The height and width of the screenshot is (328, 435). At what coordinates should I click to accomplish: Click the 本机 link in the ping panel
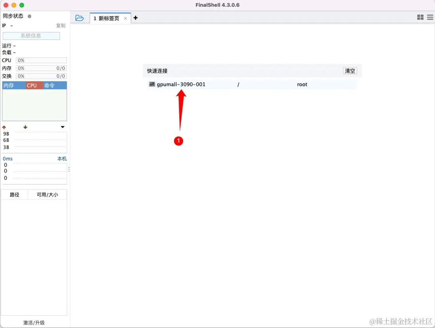click(x=62, y=159)
